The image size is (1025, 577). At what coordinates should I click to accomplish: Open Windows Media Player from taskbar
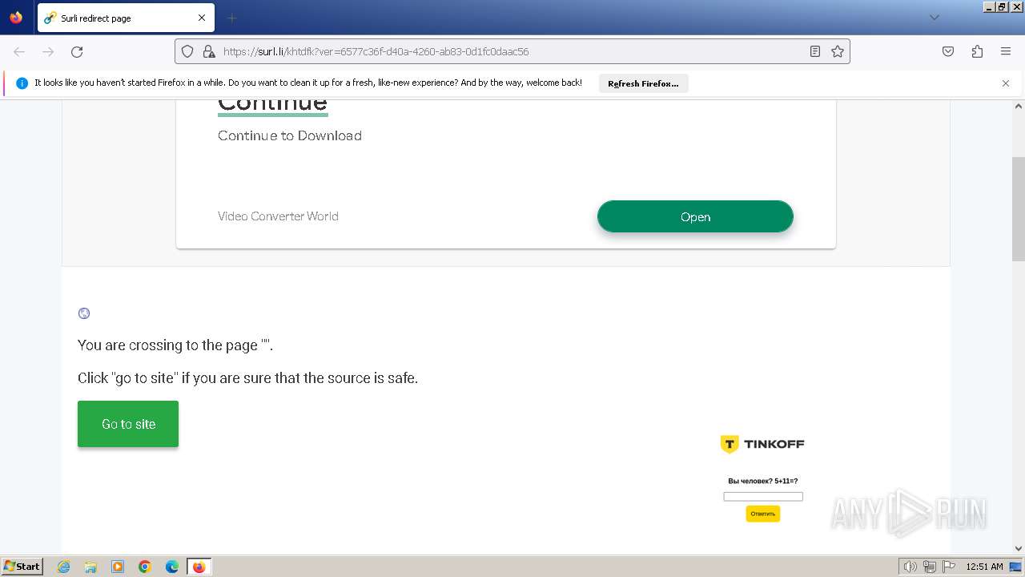pyautogui.click(x=118, y=567)
